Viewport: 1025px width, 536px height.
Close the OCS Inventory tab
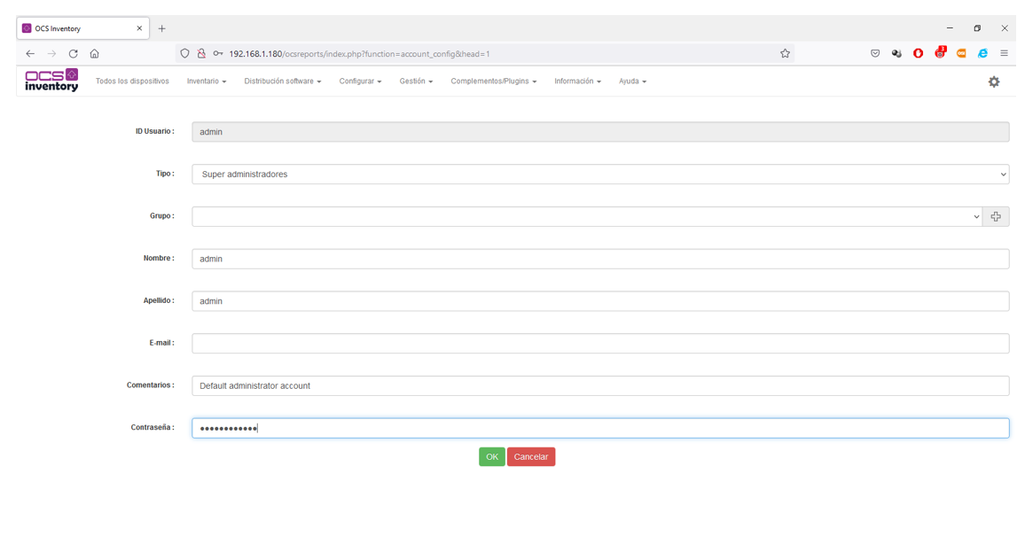(139, 28)
